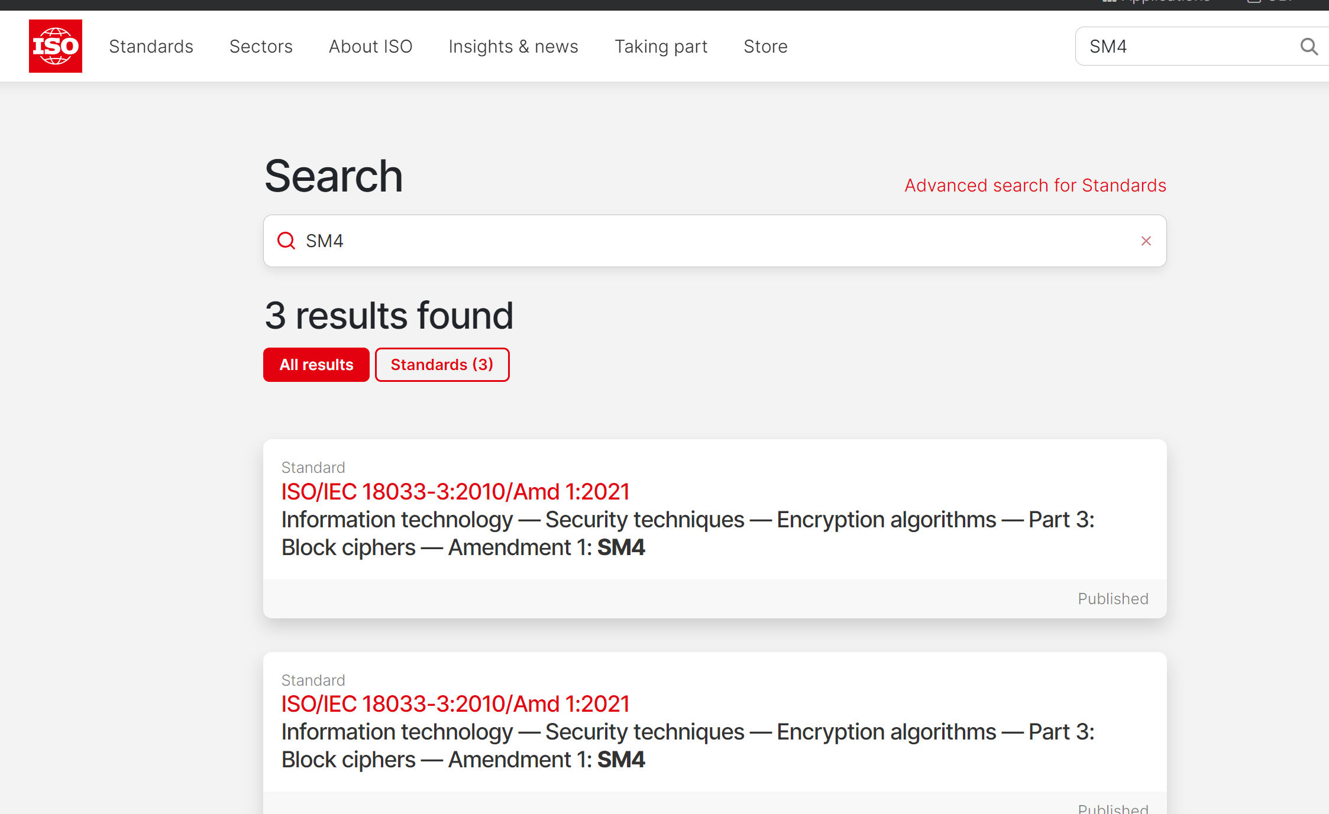The height and width of the screenshot is (814, 1329).
Task: Click the Search page heading
Action: click(x=334, y=176)
